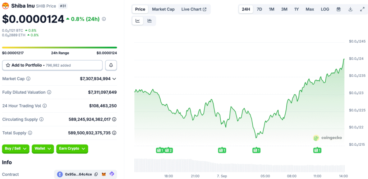368x179 pixels.
Task: Expand the Market Cap chevron
Action: [x=114, y=79]
